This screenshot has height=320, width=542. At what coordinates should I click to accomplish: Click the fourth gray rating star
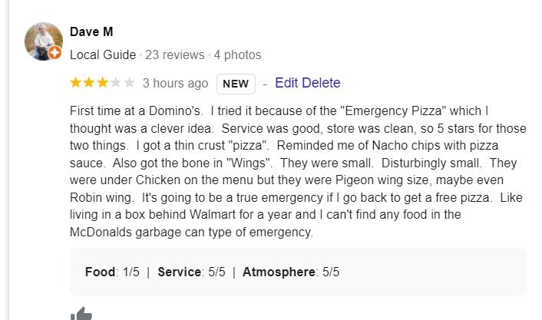tap(116, 83)
